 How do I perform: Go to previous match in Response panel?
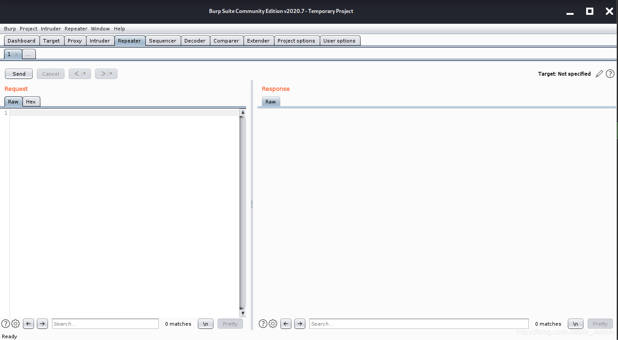click(286, 323)
